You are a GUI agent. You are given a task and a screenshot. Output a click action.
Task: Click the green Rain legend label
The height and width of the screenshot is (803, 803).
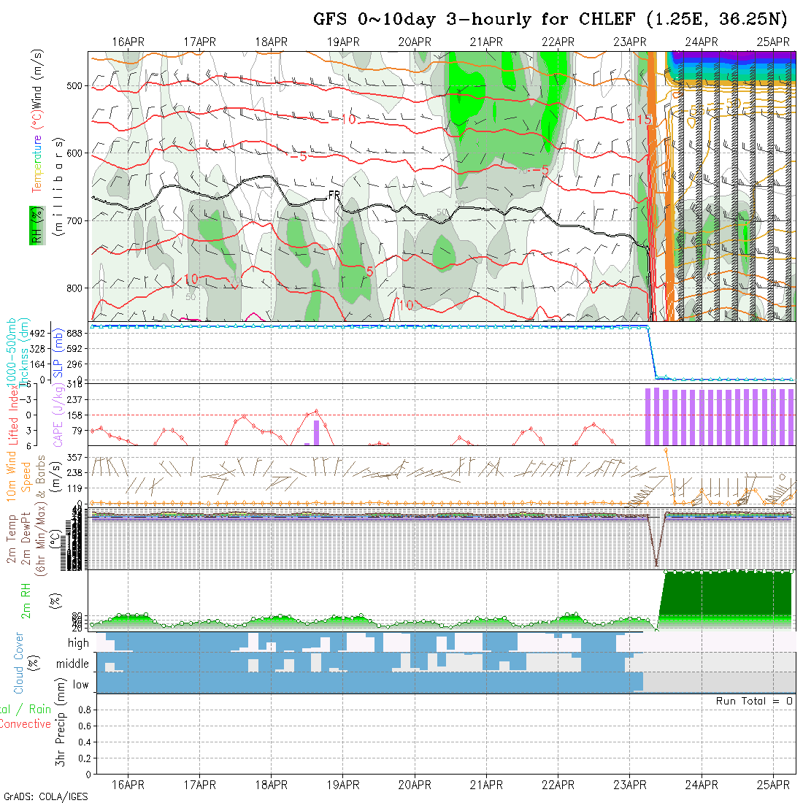point(40,710)
